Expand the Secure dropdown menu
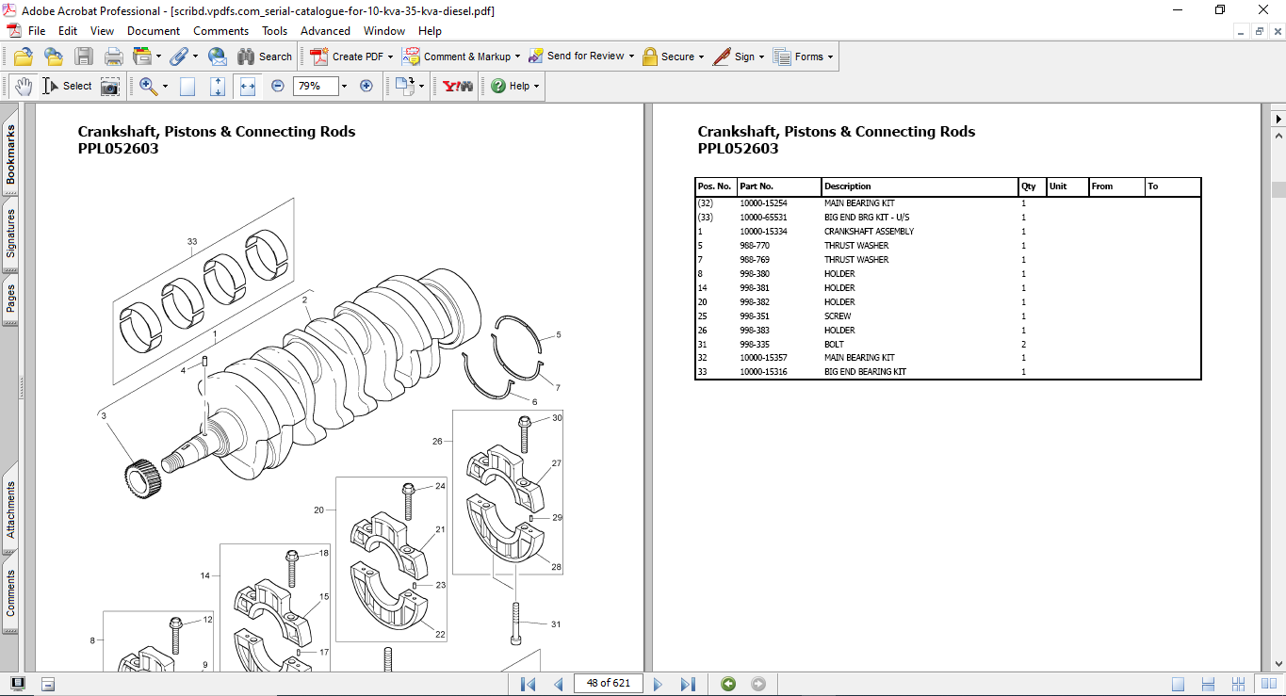 (x=702, y=57)
